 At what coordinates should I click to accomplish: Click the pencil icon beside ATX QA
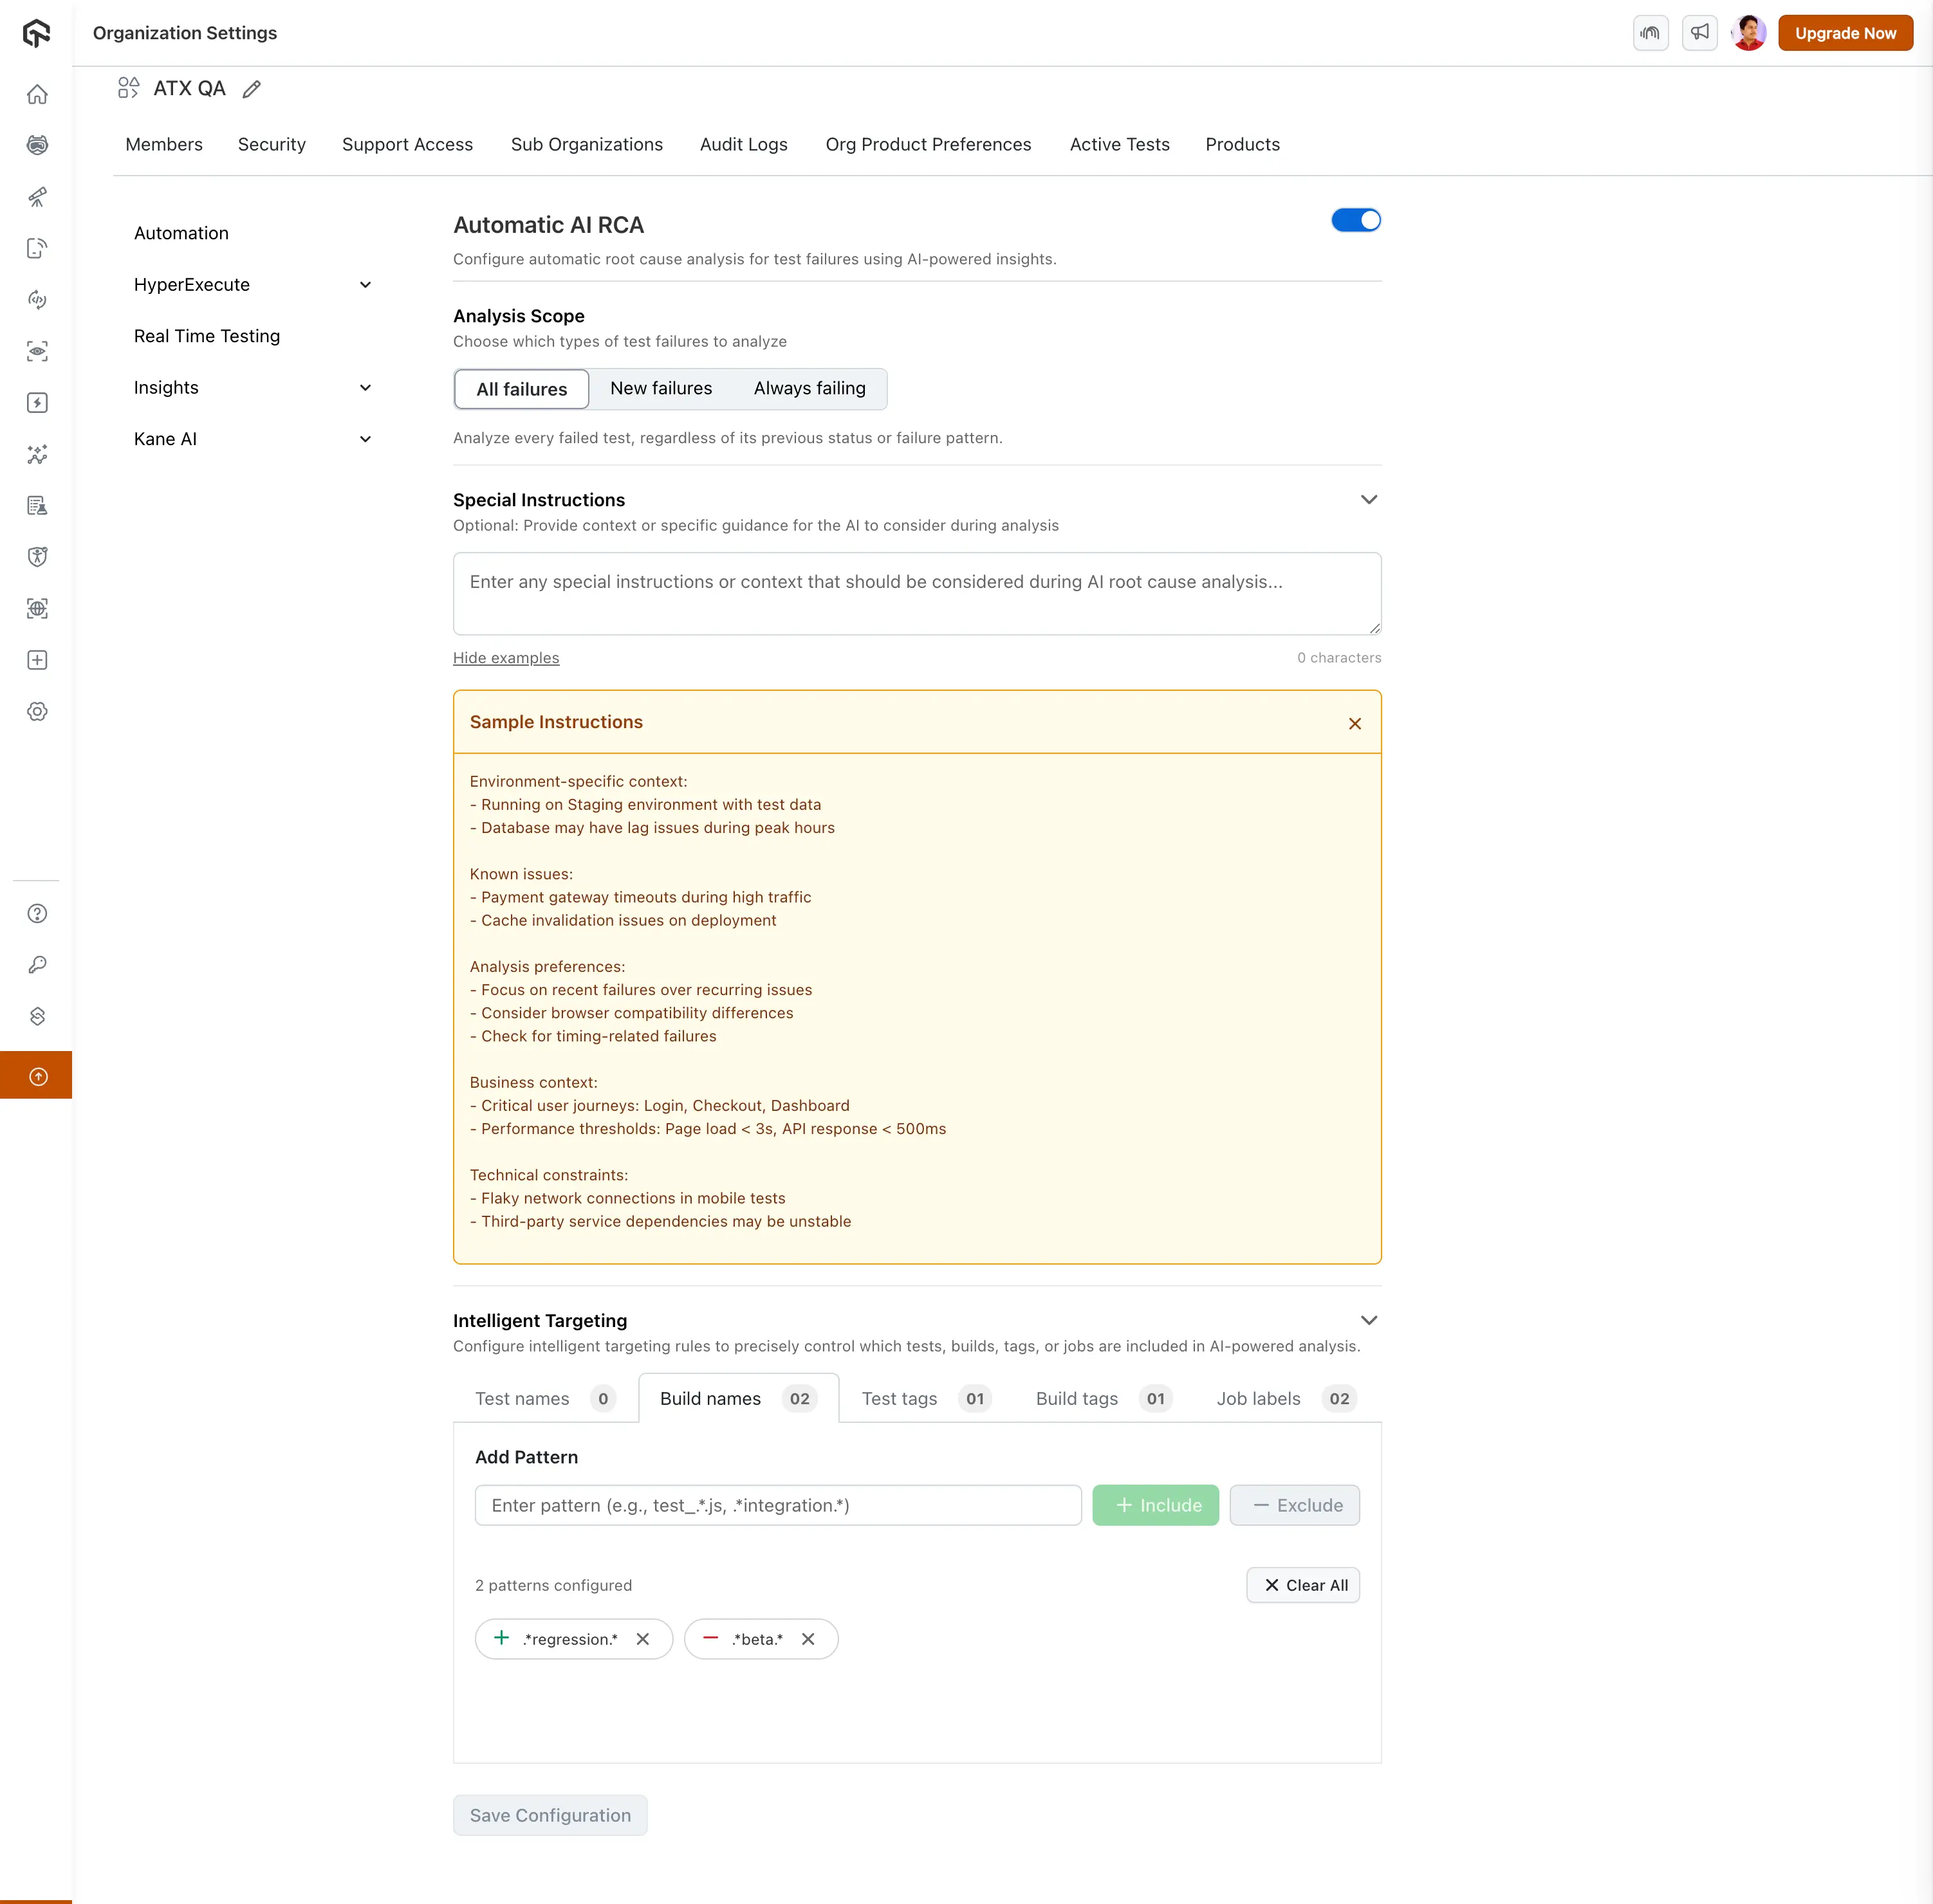pyautogui.click(x=252, y=89)
